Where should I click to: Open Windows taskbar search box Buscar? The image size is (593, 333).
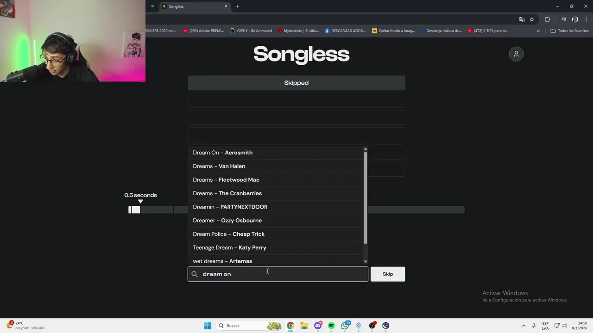click(x=250, y=326)
